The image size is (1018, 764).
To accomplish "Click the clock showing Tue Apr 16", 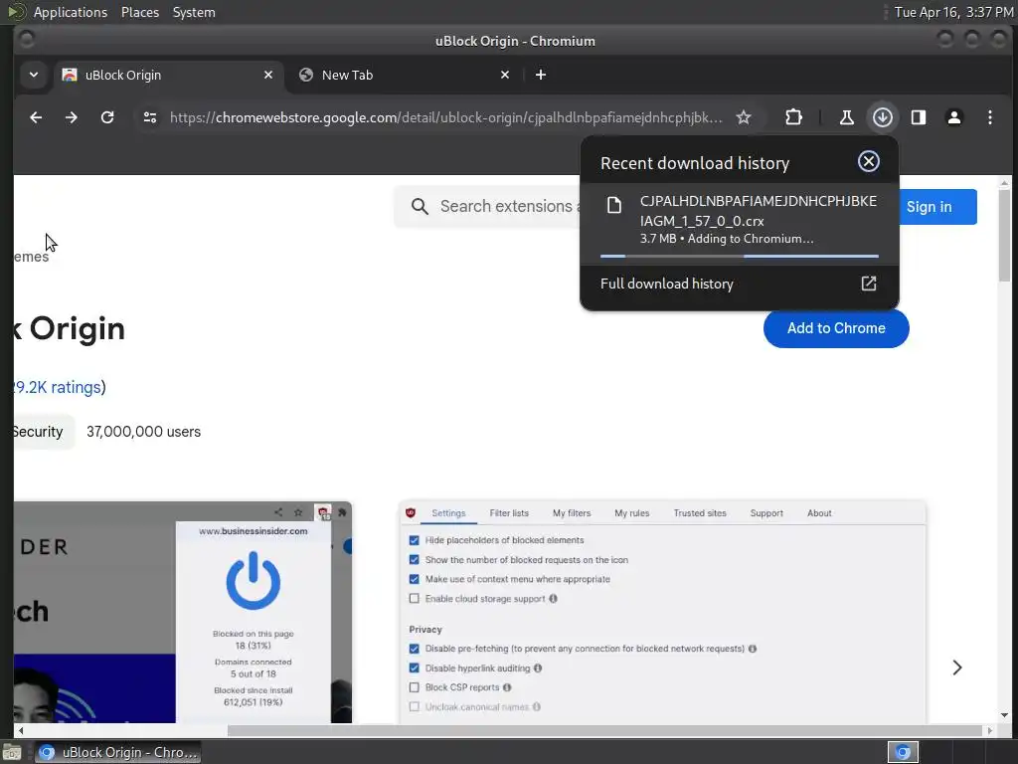I will pos(953,12).
